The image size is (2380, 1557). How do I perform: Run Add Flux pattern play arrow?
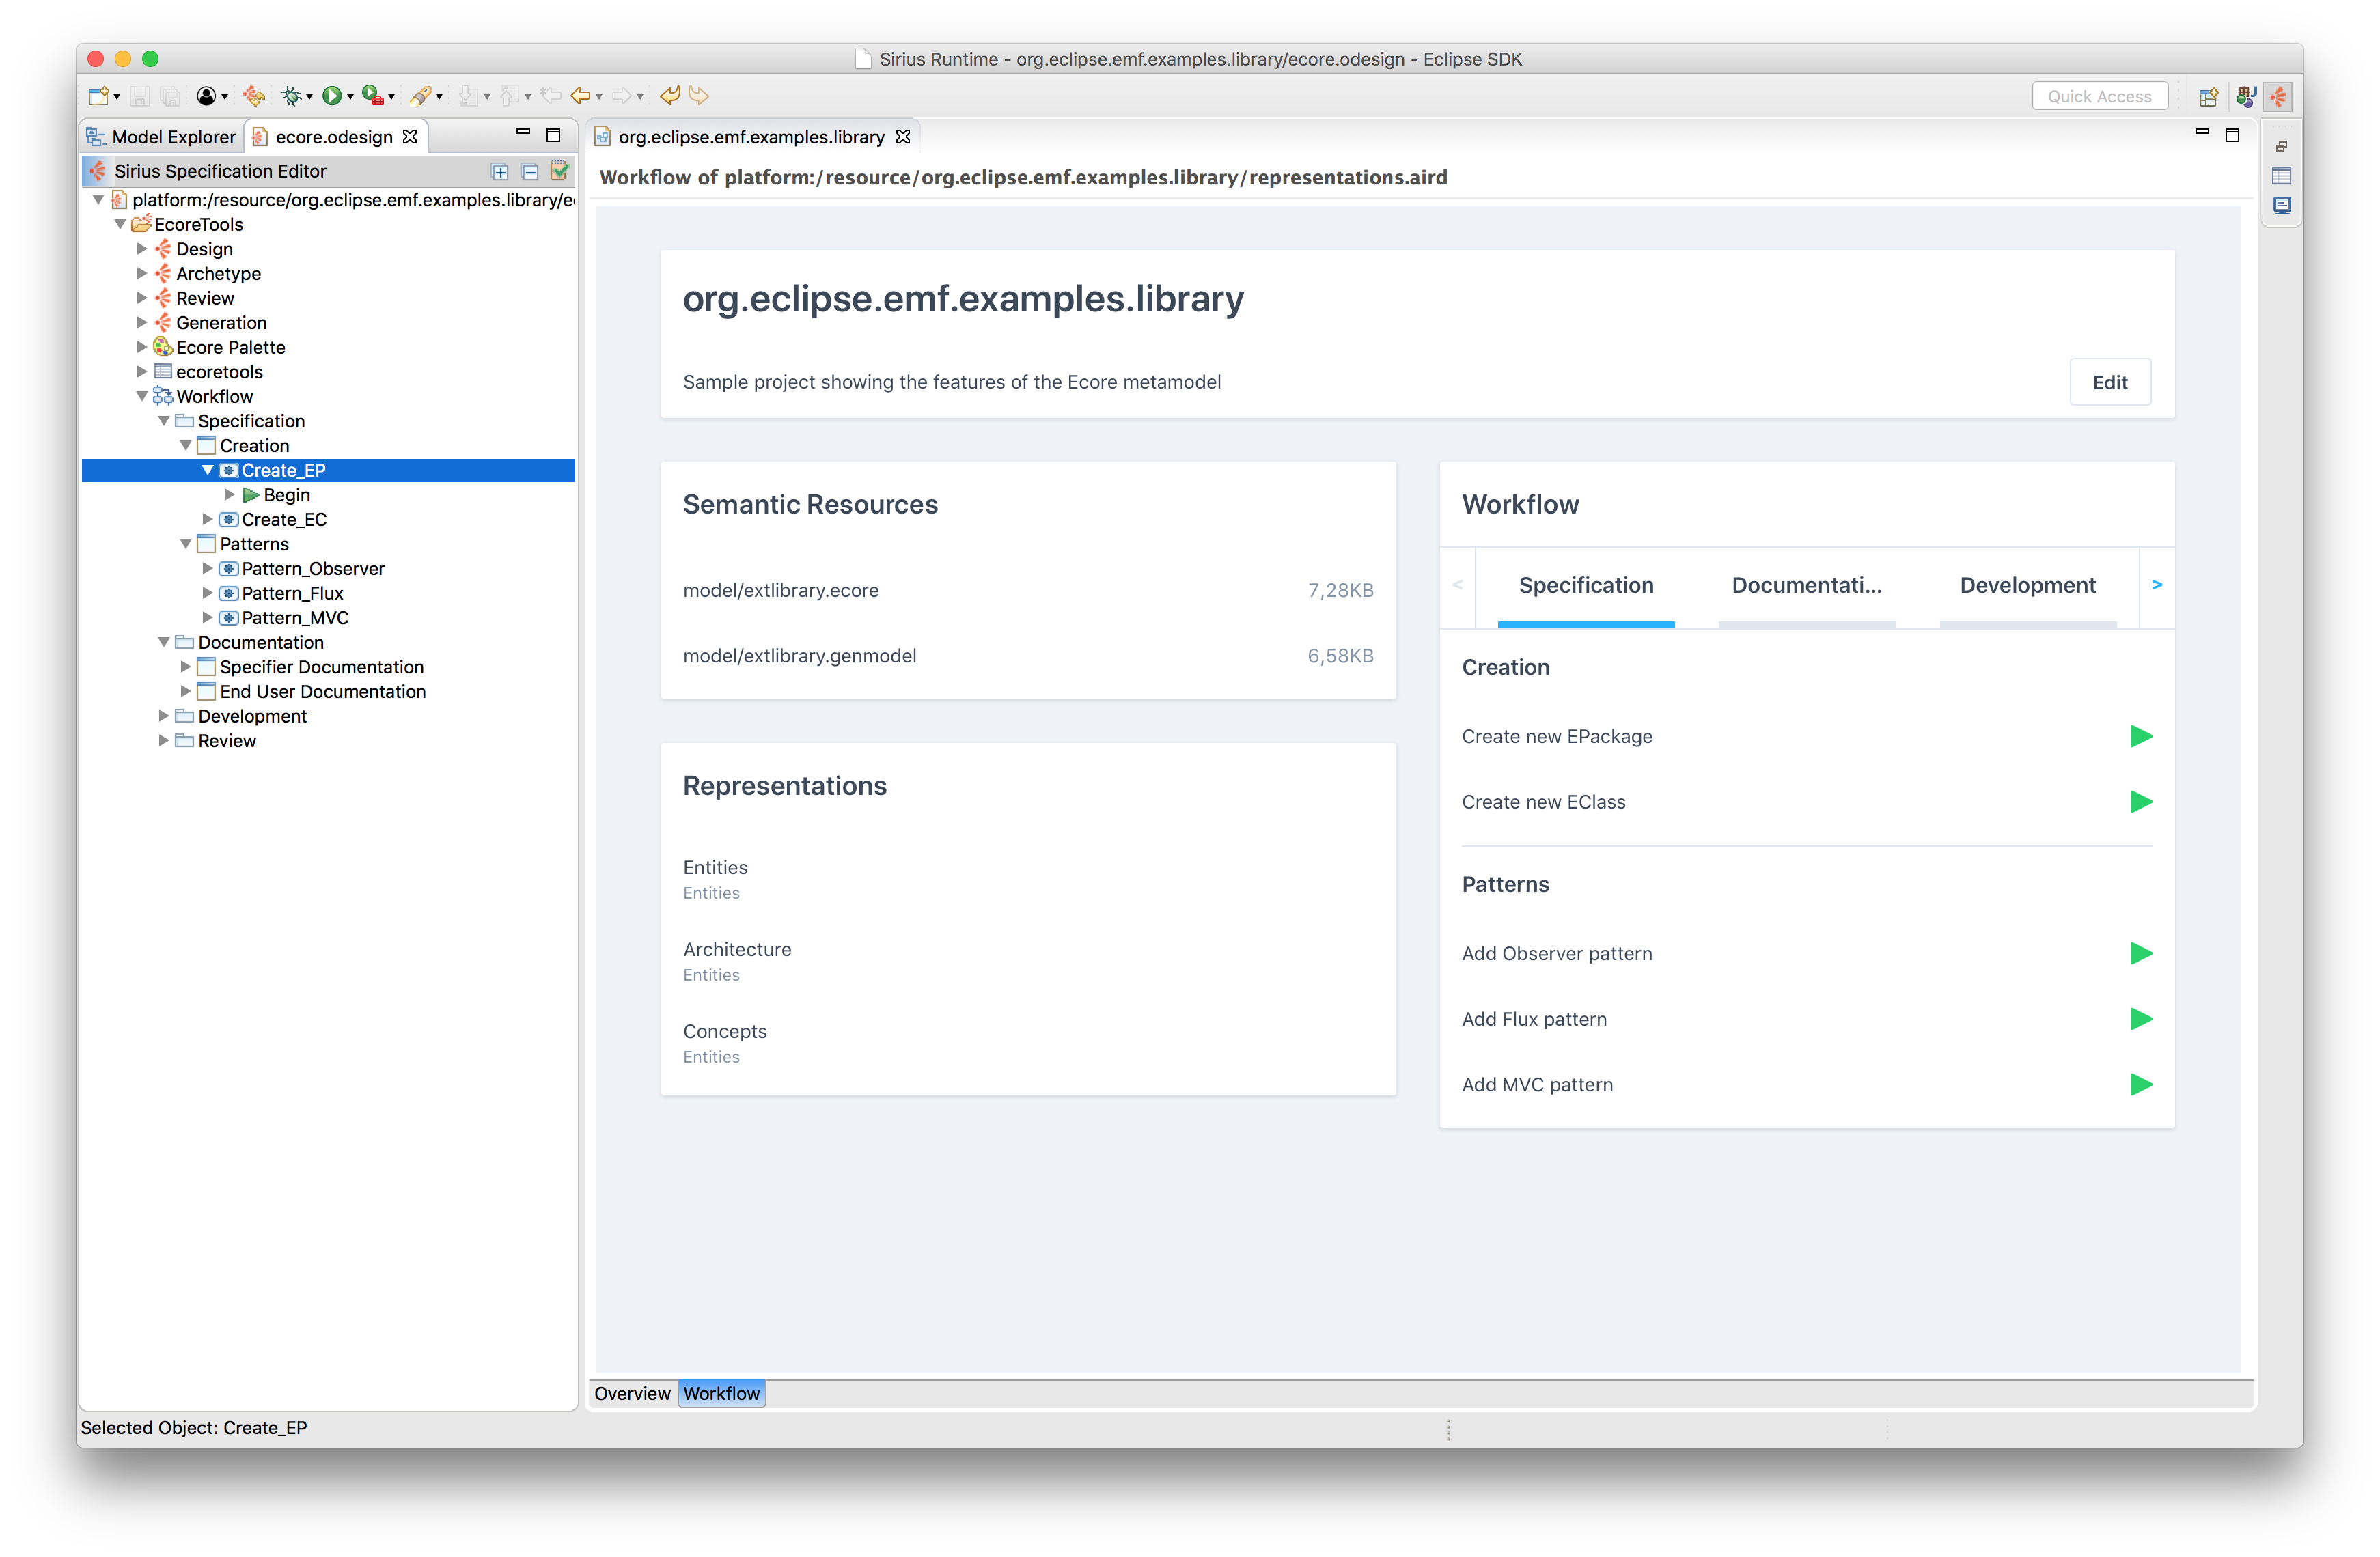[2141, 1018]
